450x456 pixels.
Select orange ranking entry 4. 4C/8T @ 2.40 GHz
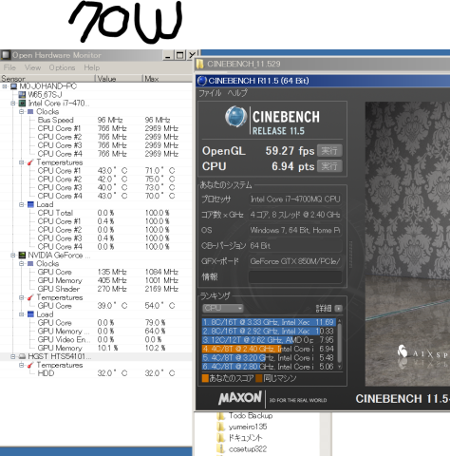269,349
